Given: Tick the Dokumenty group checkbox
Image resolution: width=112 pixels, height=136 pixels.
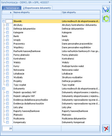Looking at the screenshot, I should click(4, 88).
